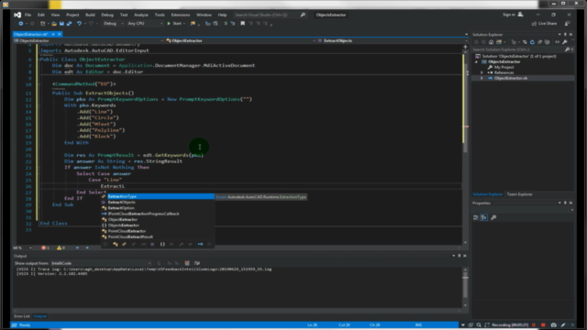Viewport: 587px width, 330px height.
Task: Click the Undo arrow icon
Action: [79, 24]
